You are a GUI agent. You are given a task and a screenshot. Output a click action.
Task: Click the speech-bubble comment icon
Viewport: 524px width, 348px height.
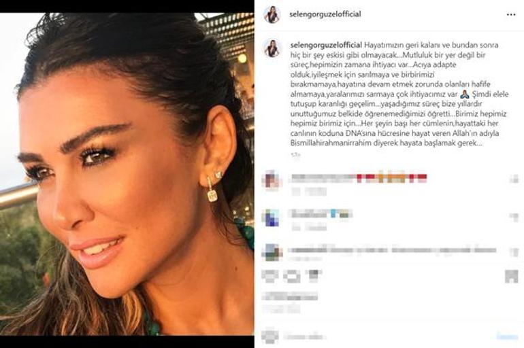coord(292,276)
